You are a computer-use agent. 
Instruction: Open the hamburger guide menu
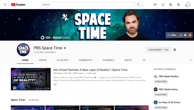pos(5,5)
